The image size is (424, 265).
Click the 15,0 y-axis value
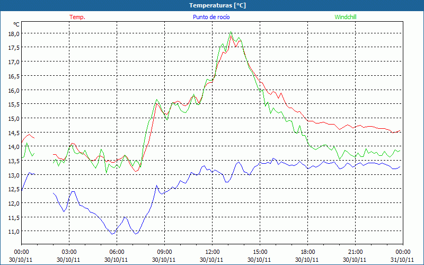[14, 118]
